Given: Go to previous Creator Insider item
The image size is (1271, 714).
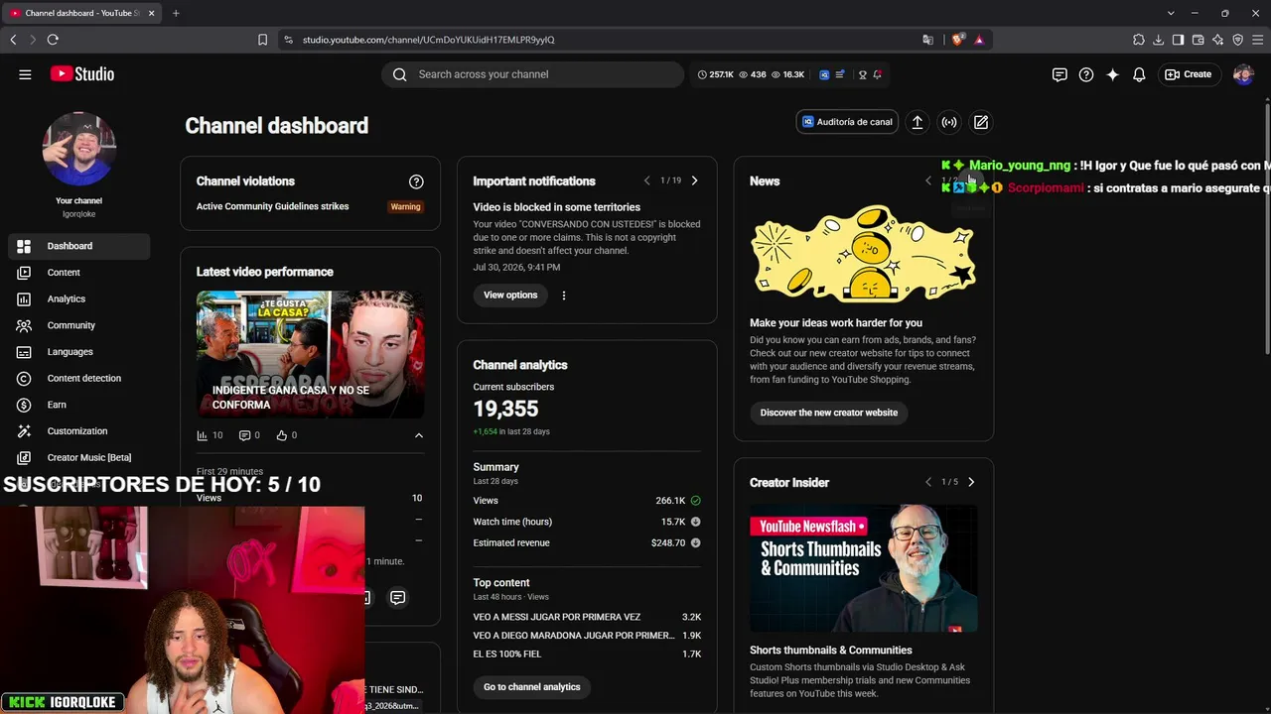Looking at the screenshot, I should [928, 482].
